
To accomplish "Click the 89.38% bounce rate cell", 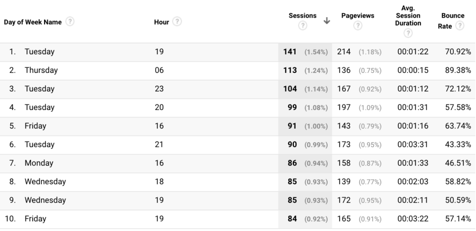I will pyautogui.click(x=457, y=71).
